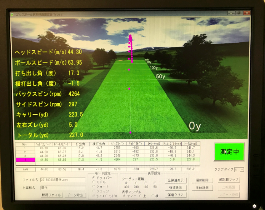The width and height of the screenshot is (265, 210).
Task: Click the データ呼出 button
Action: click(x=75, y=195)
